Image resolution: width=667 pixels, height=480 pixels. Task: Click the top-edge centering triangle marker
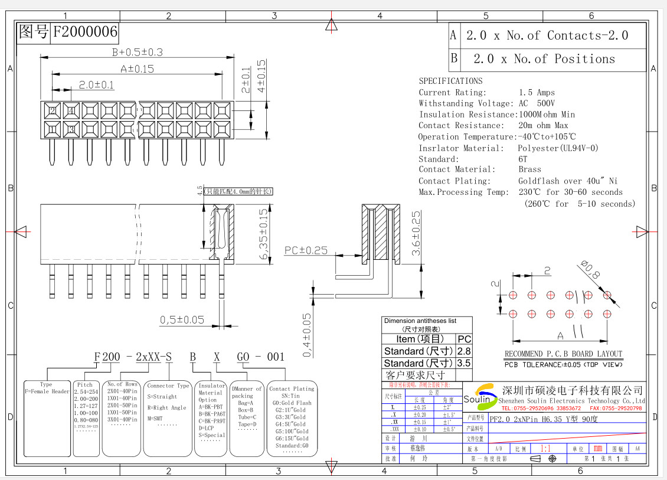(332, 25)
